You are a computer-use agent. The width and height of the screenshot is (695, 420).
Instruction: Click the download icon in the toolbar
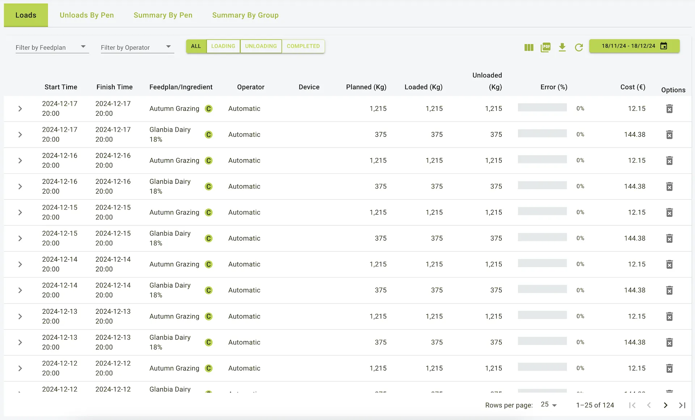[x=562, y=47]
